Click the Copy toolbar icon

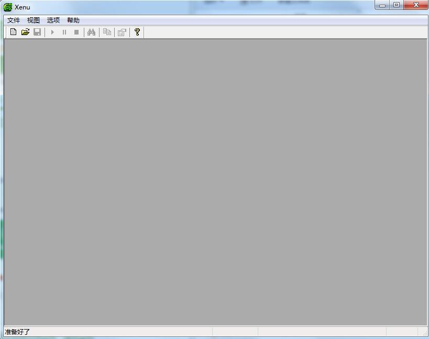coord(107,32)
